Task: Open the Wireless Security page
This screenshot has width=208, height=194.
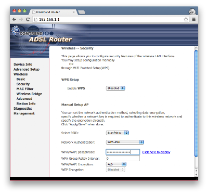Action: pos(23,84)
